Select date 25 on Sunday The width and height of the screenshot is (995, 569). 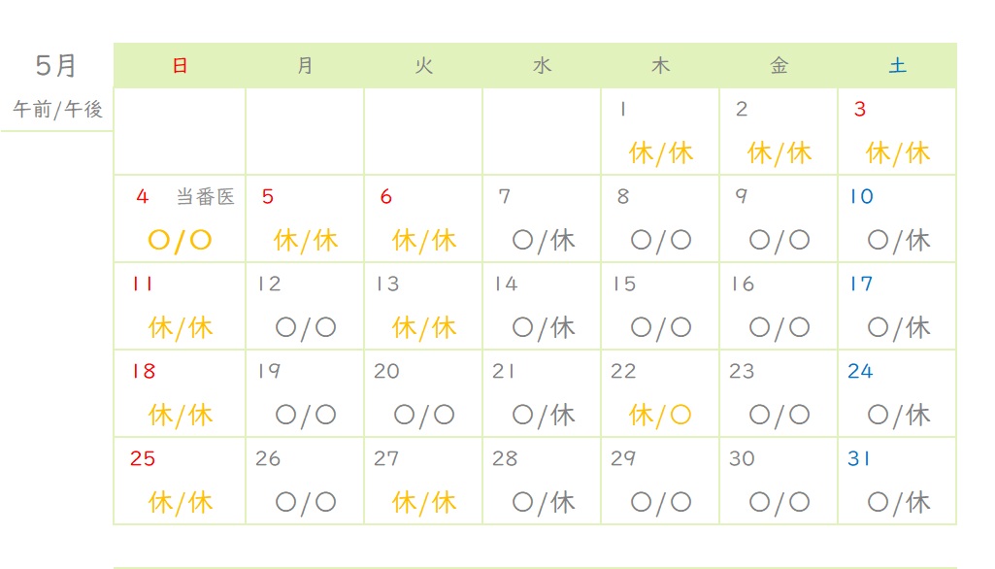tap(143, 458)
